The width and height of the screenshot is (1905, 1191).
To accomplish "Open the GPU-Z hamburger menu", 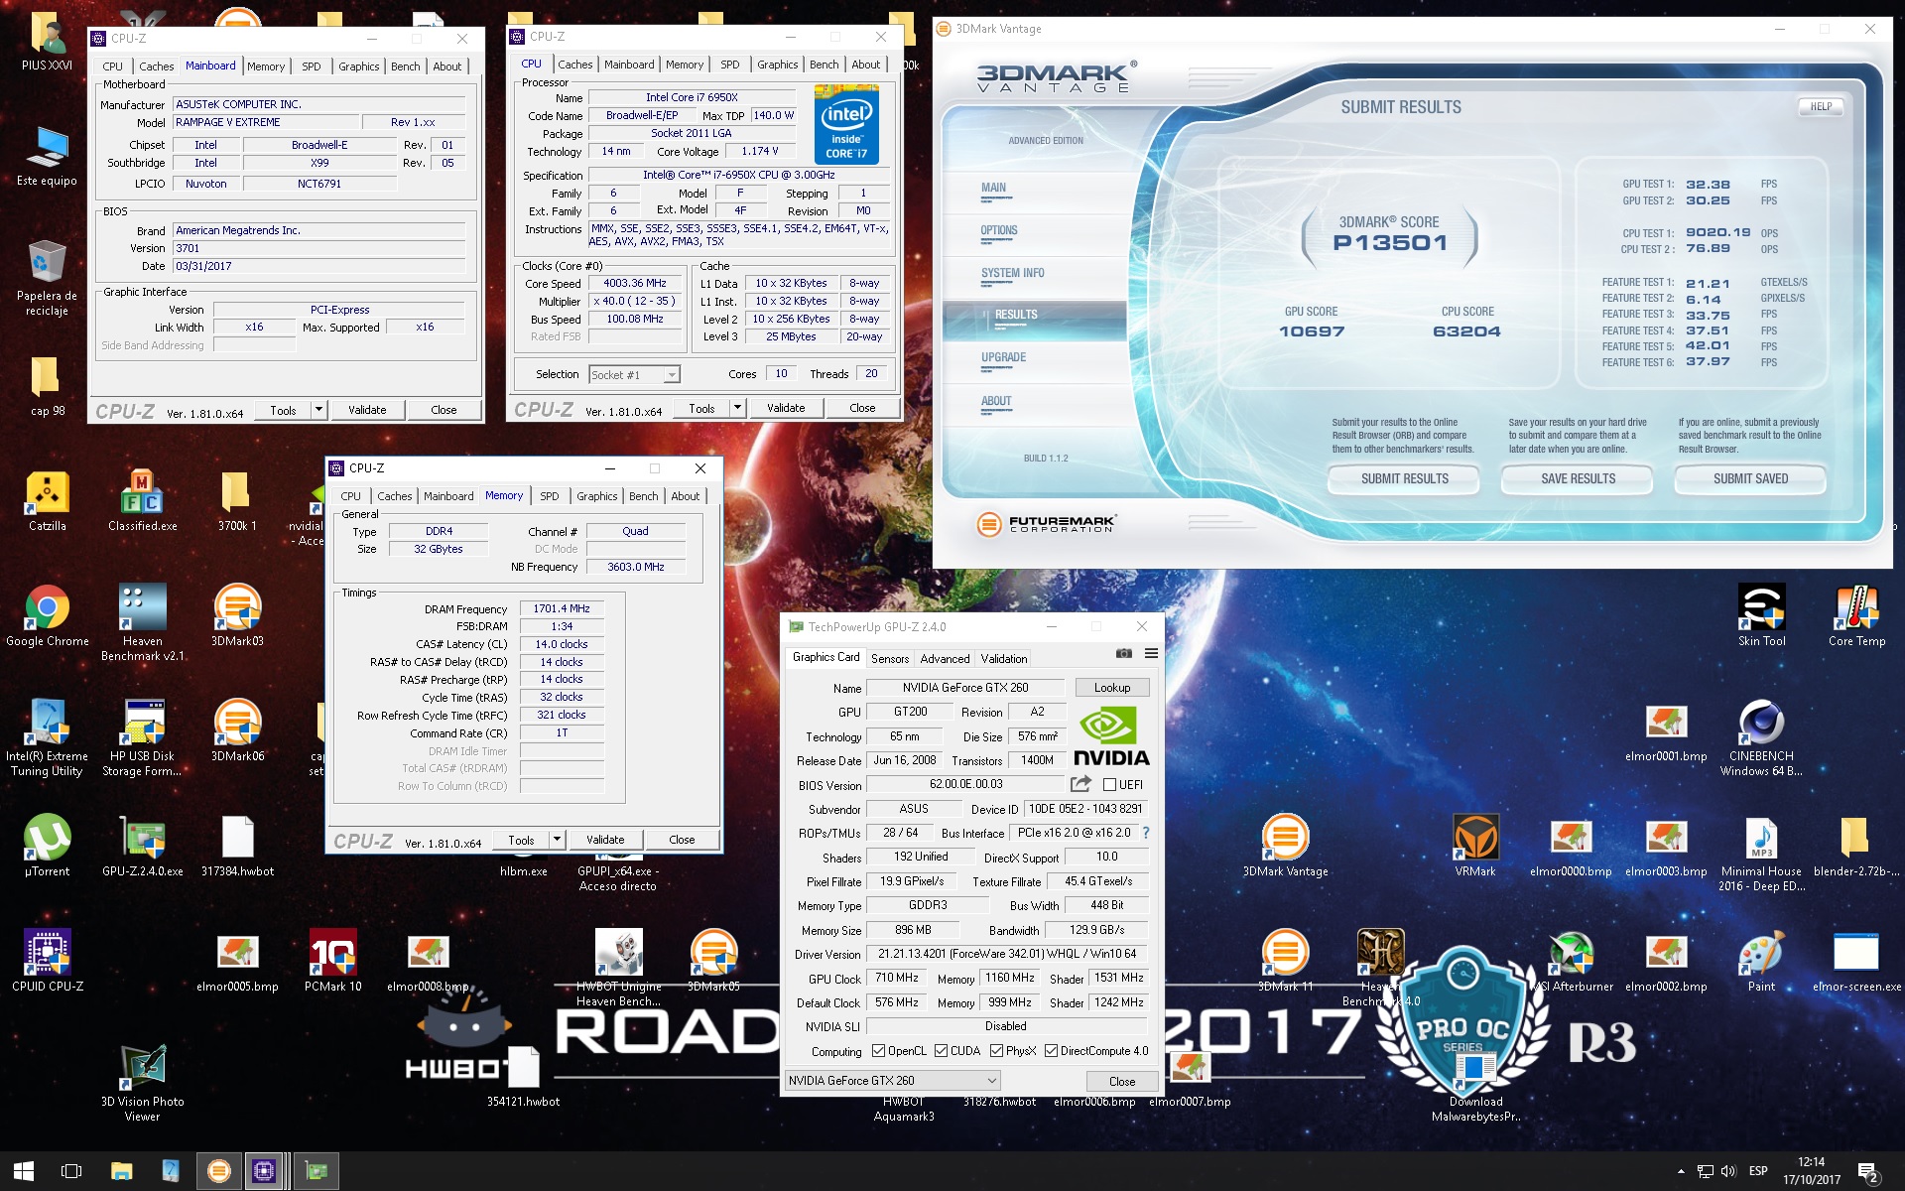I will 1151,653.
